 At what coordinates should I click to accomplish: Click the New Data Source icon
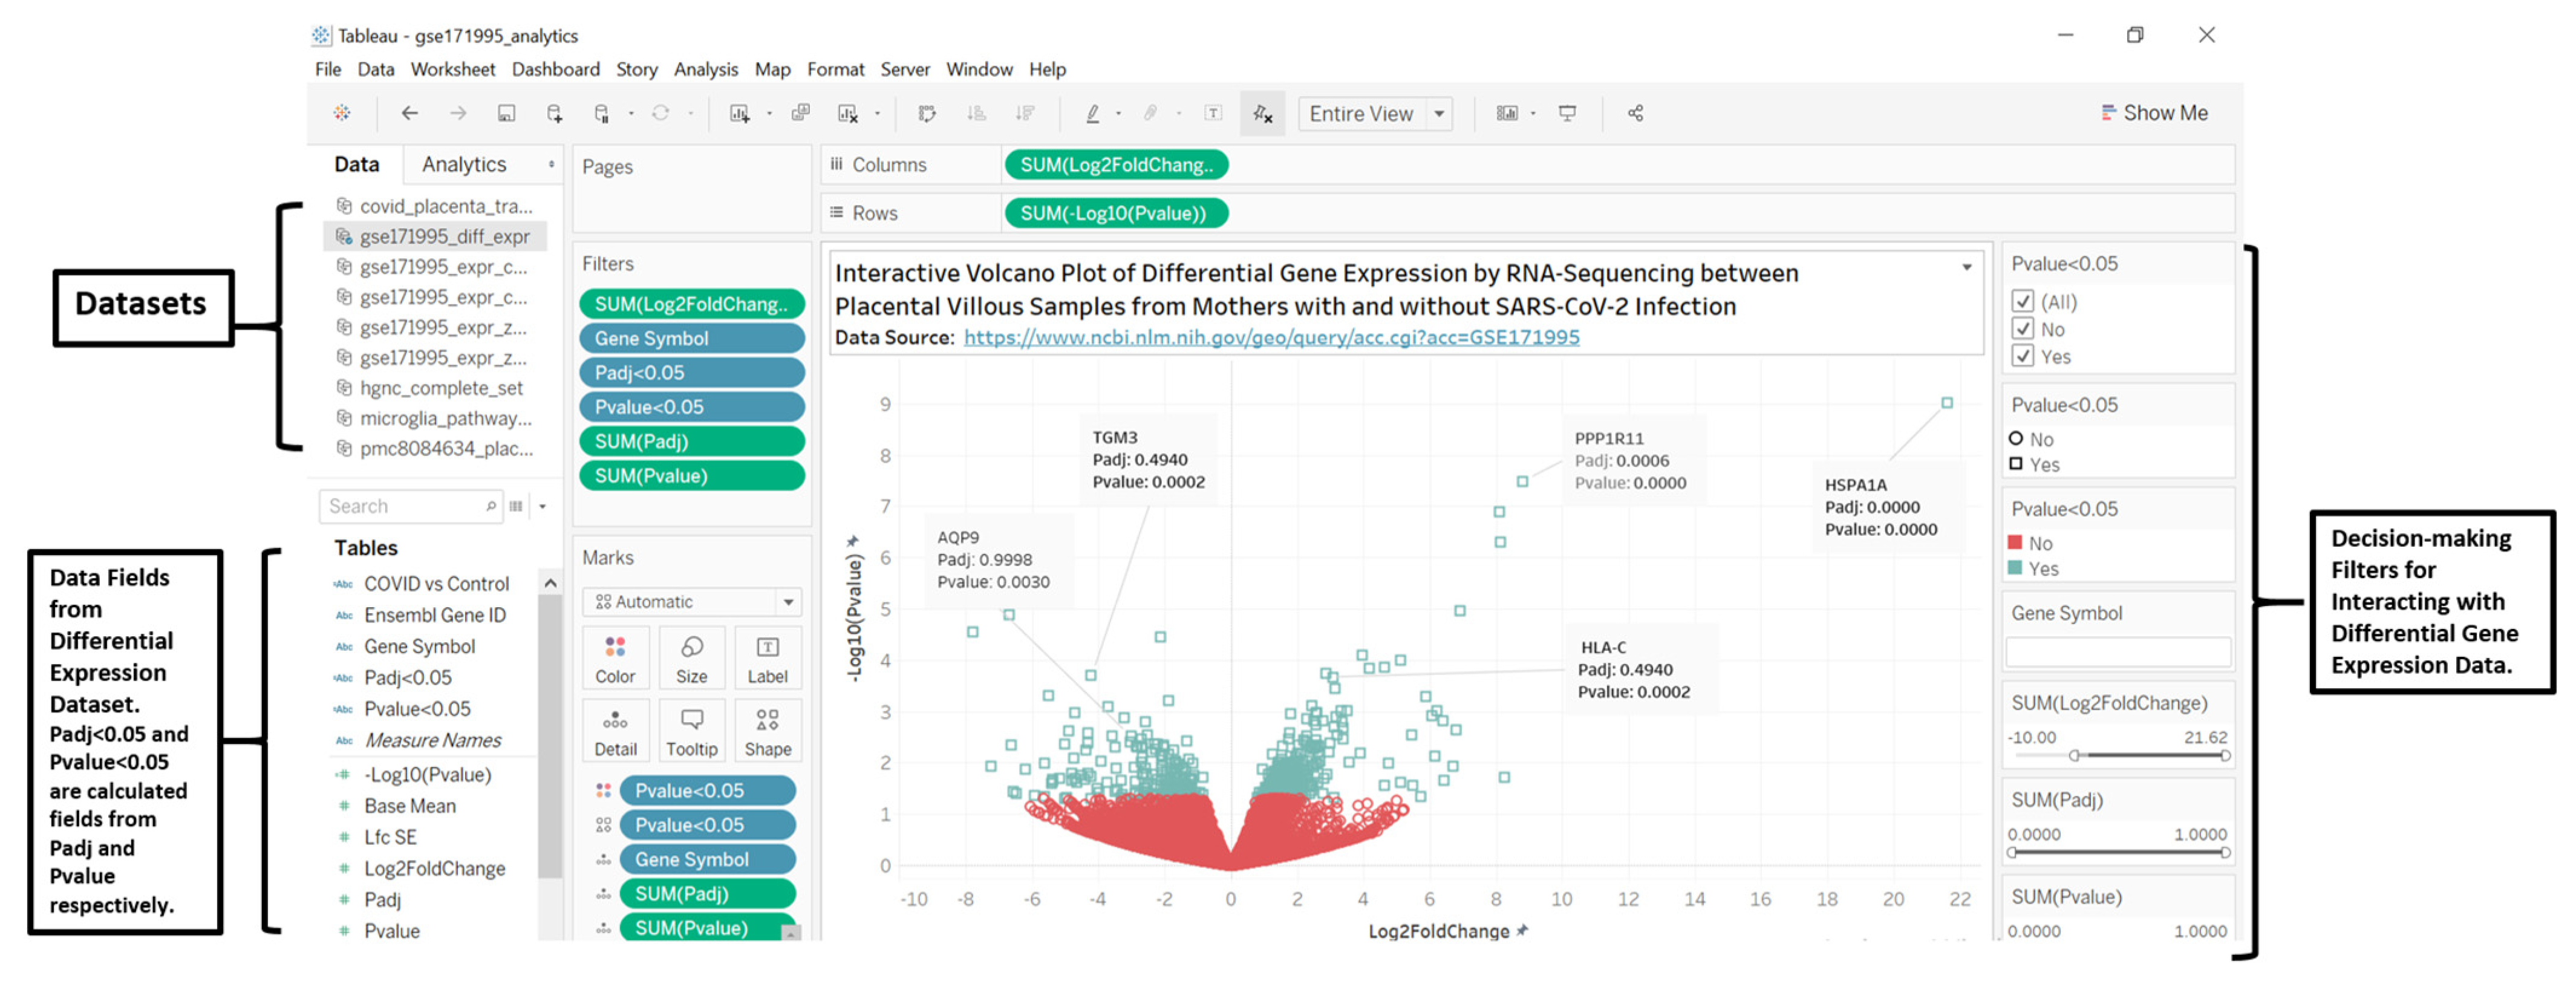[x=554, y=113]
